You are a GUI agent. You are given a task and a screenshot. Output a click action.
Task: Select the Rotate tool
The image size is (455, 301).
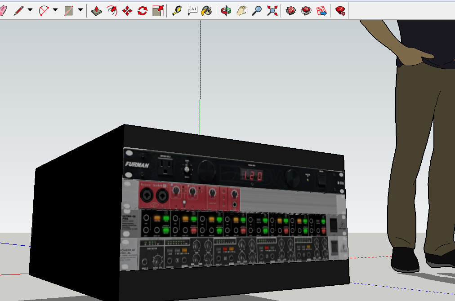click(143, 11)
